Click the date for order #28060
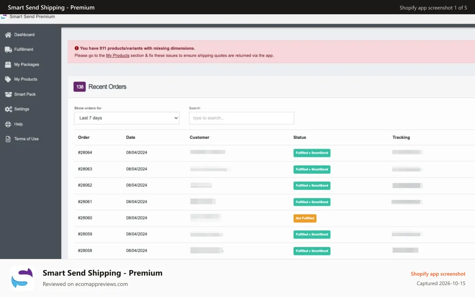The height and width of the screenshot is (297, 475). 137,218
